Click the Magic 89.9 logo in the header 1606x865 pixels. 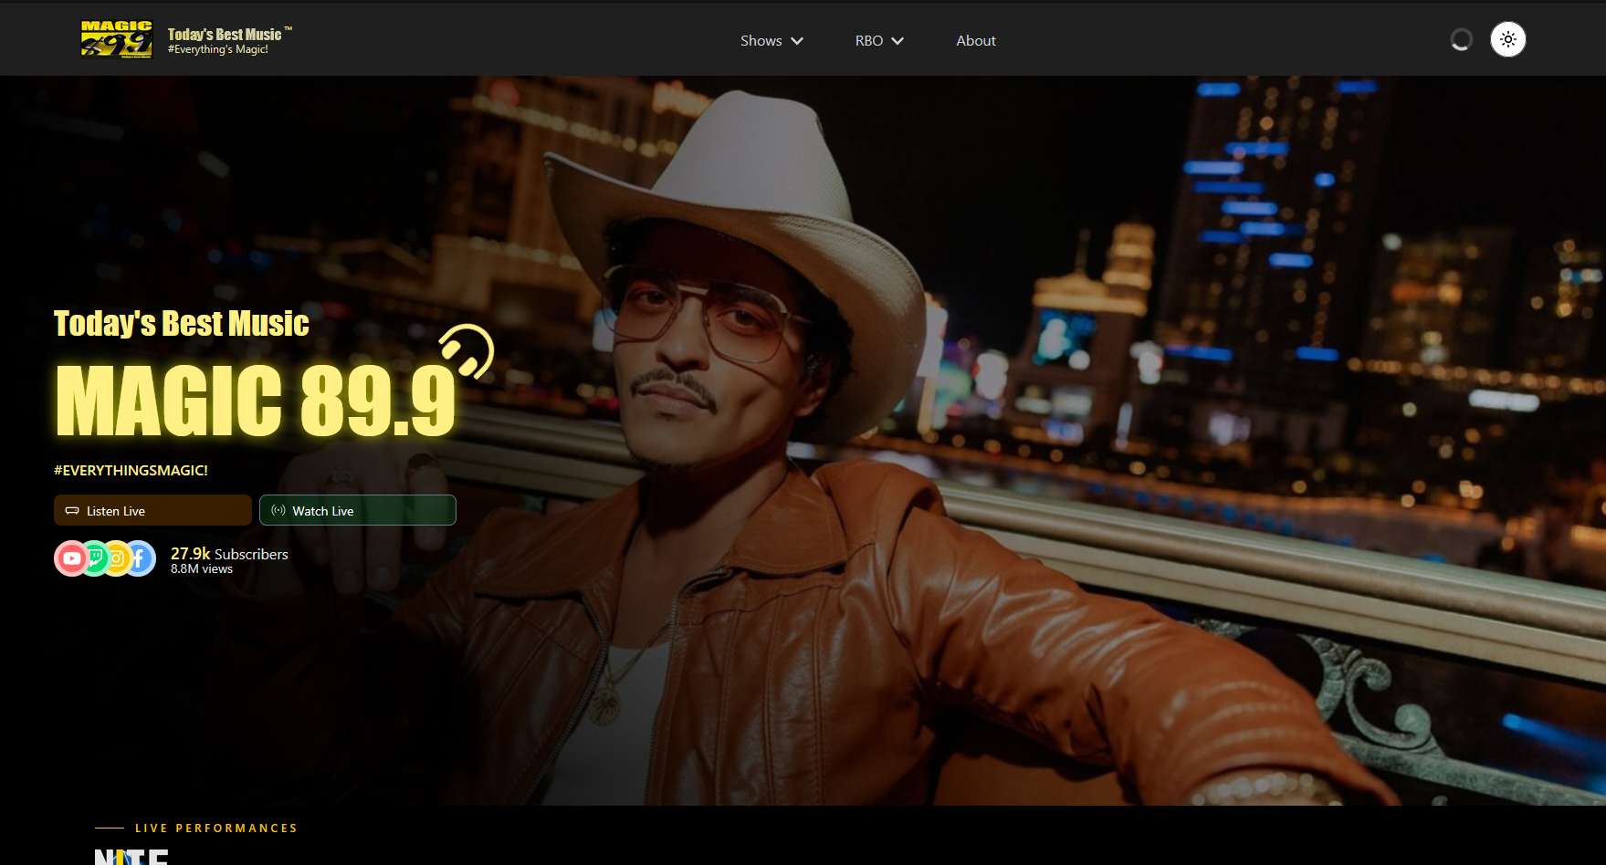point(117,39)
